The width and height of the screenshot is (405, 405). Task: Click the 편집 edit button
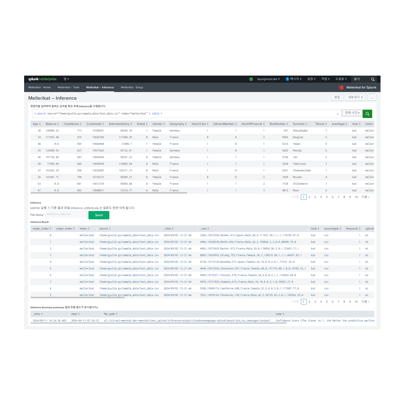click(337, 98)
